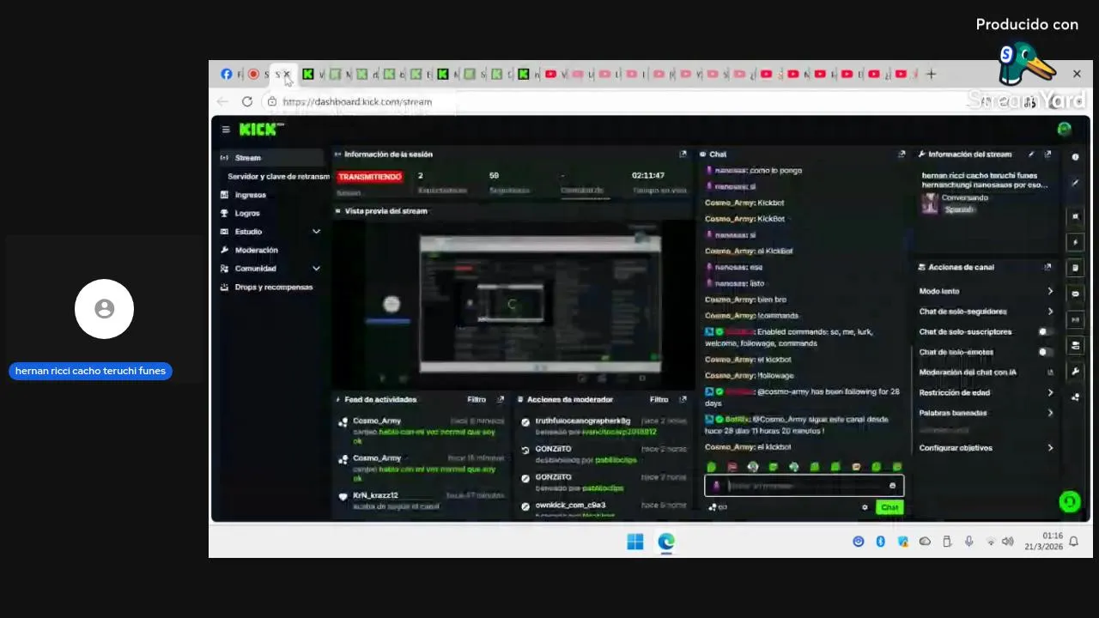Pop out the Feed de actividades panel
Image resolution: width=1099 pixels, height=618 pixels.
point(501,399)
